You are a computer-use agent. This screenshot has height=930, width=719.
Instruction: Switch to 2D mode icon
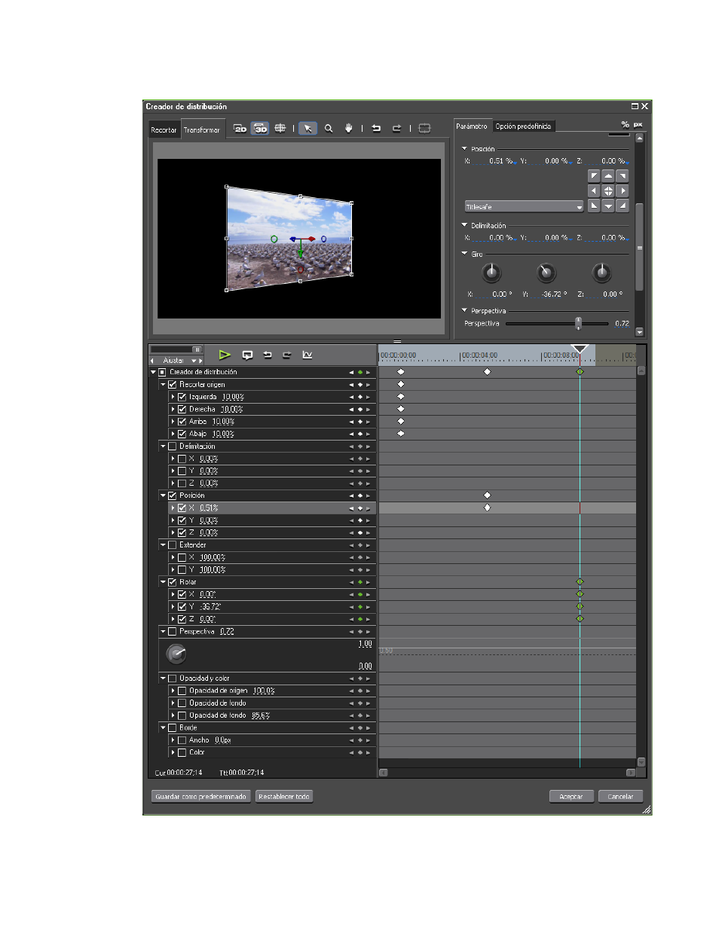[240, 129]
